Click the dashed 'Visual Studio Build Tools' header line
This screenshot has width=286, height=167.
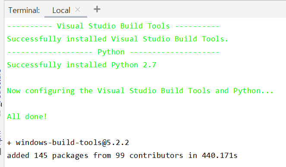pyautogui.click(x=113, y=26)
